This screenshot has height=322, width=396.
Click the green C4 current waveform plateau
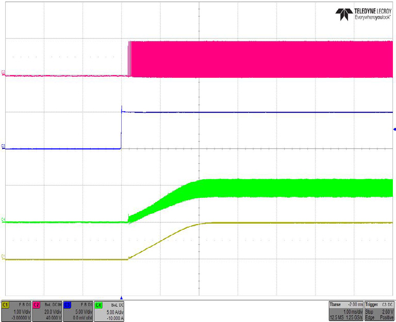294,188
